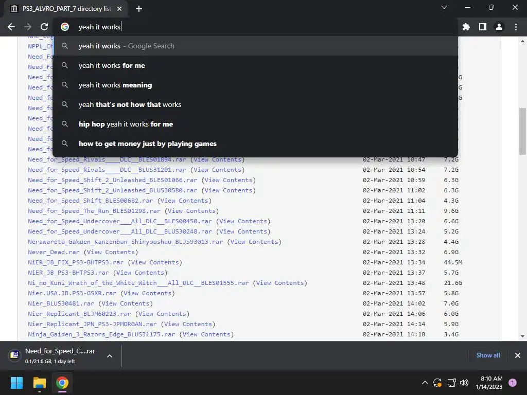
Task: Show hidden system tray icons
Action: (x=425, y=383)
